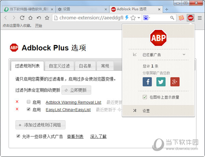Open the 深入了解 link

click(x=98, y=137)
